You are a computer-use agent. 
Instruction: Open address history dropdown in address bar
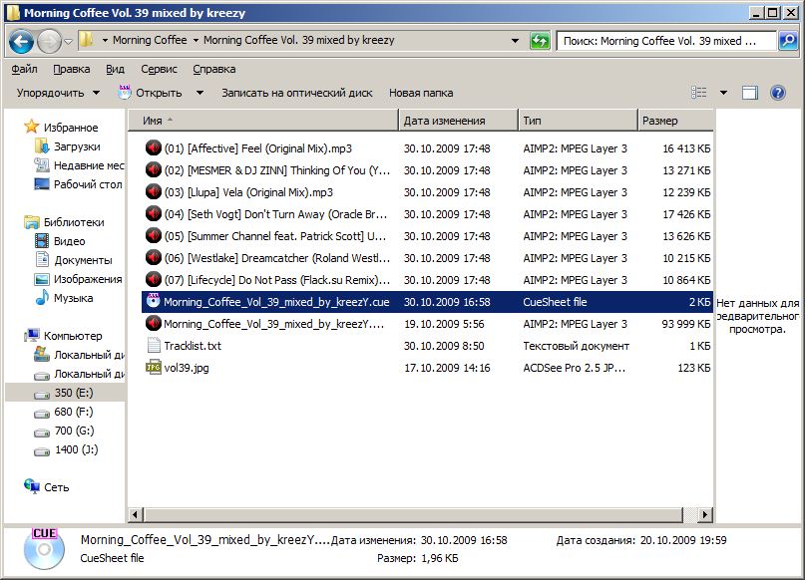click(x=515, y=41)
